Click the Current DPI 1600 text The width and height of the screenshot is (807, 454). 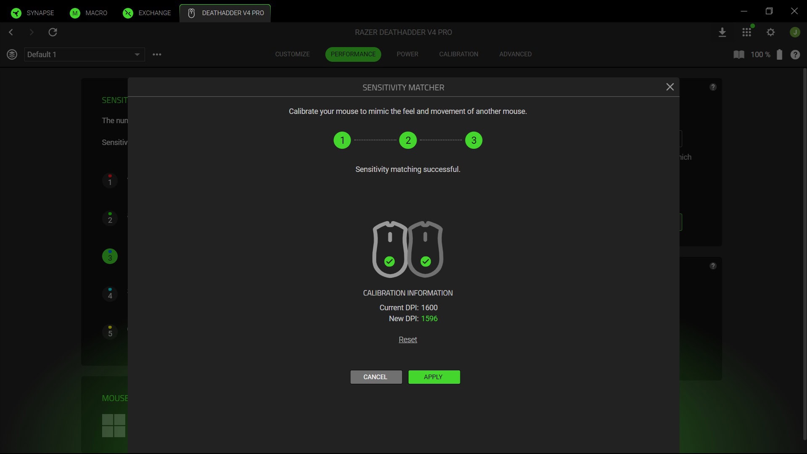pos(408,308)
